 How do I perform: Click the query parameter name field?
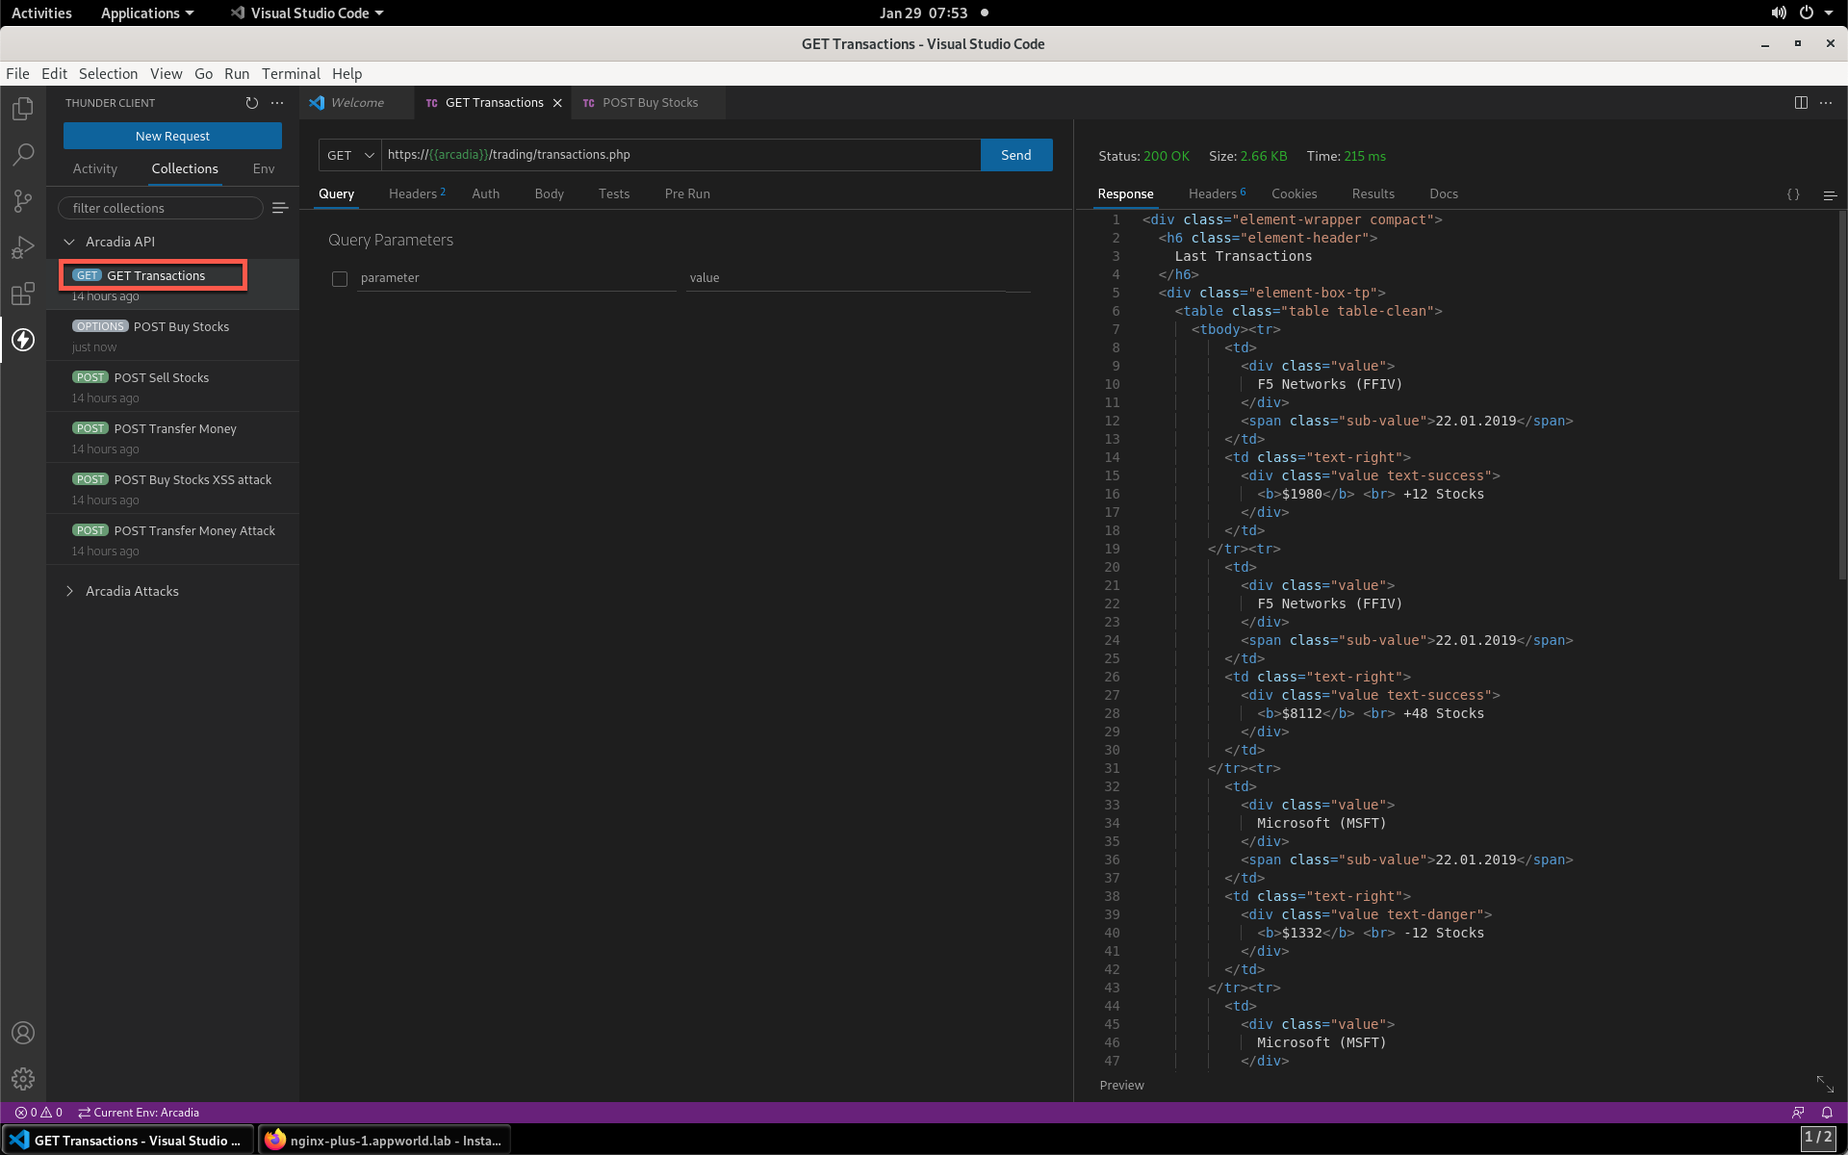point(517,278)
